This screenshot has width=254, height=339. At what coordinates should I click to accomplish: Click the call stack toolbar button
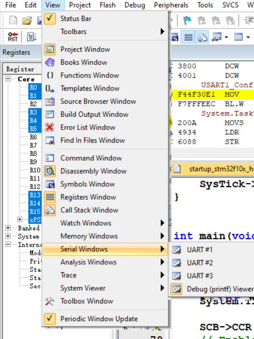coord(202,37)
